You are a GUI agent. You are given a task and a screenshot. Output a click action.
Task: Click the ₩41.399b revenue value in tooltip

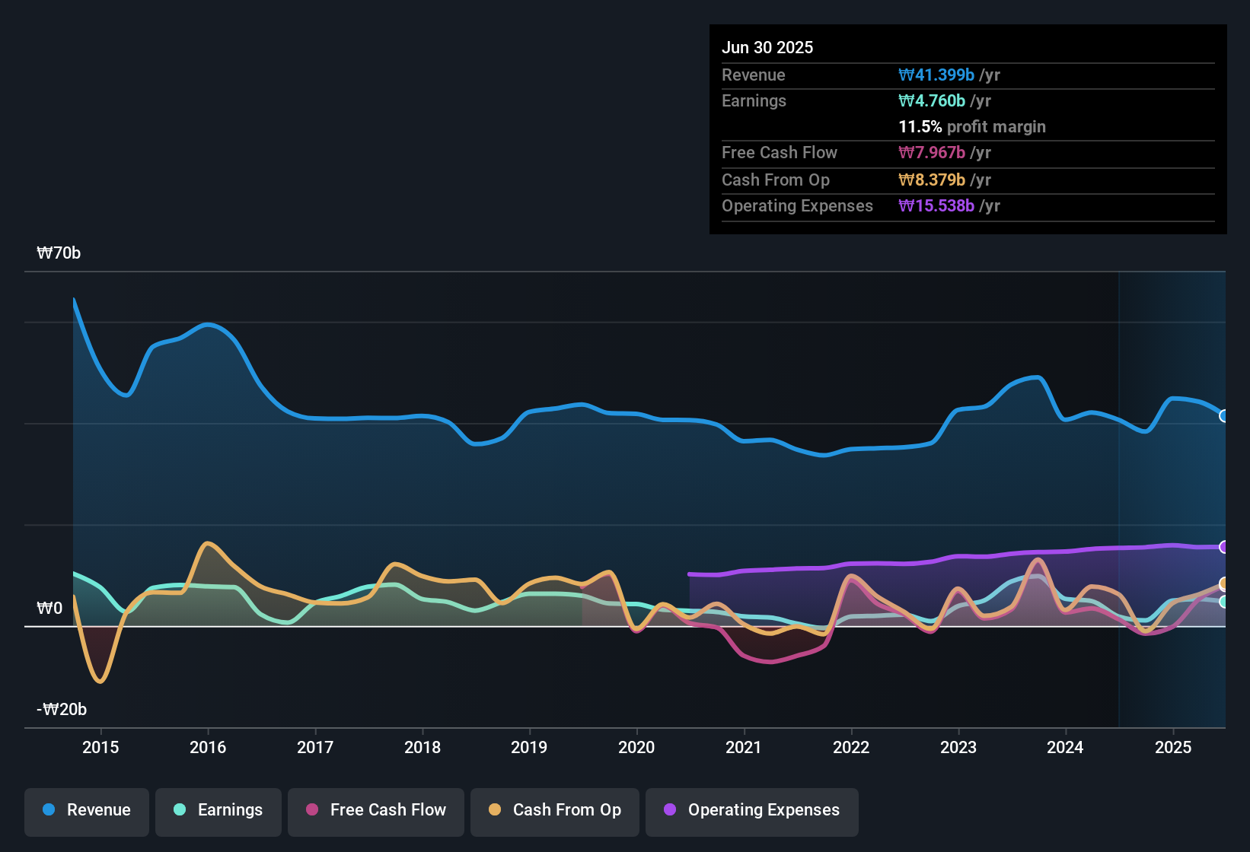coord(936,75)
